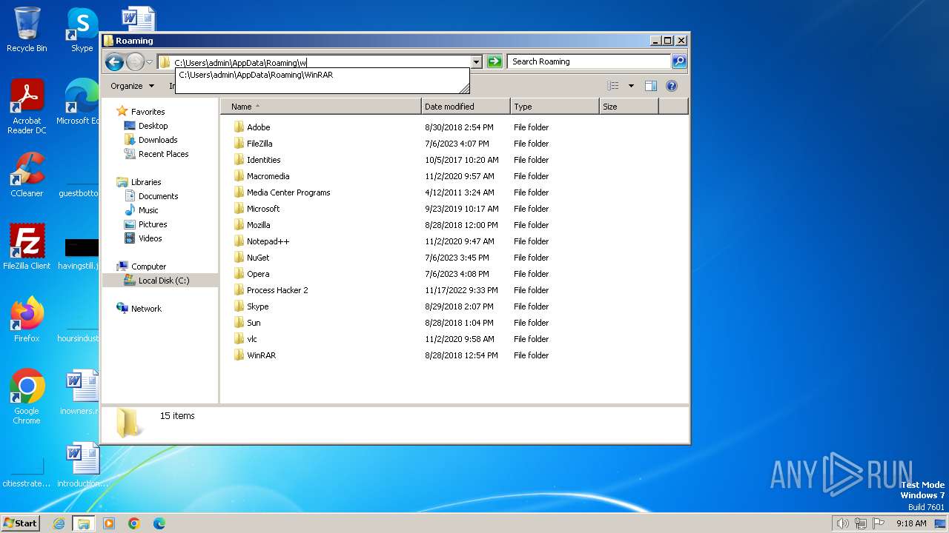Select the FileZilla folder

click(259, 144)
